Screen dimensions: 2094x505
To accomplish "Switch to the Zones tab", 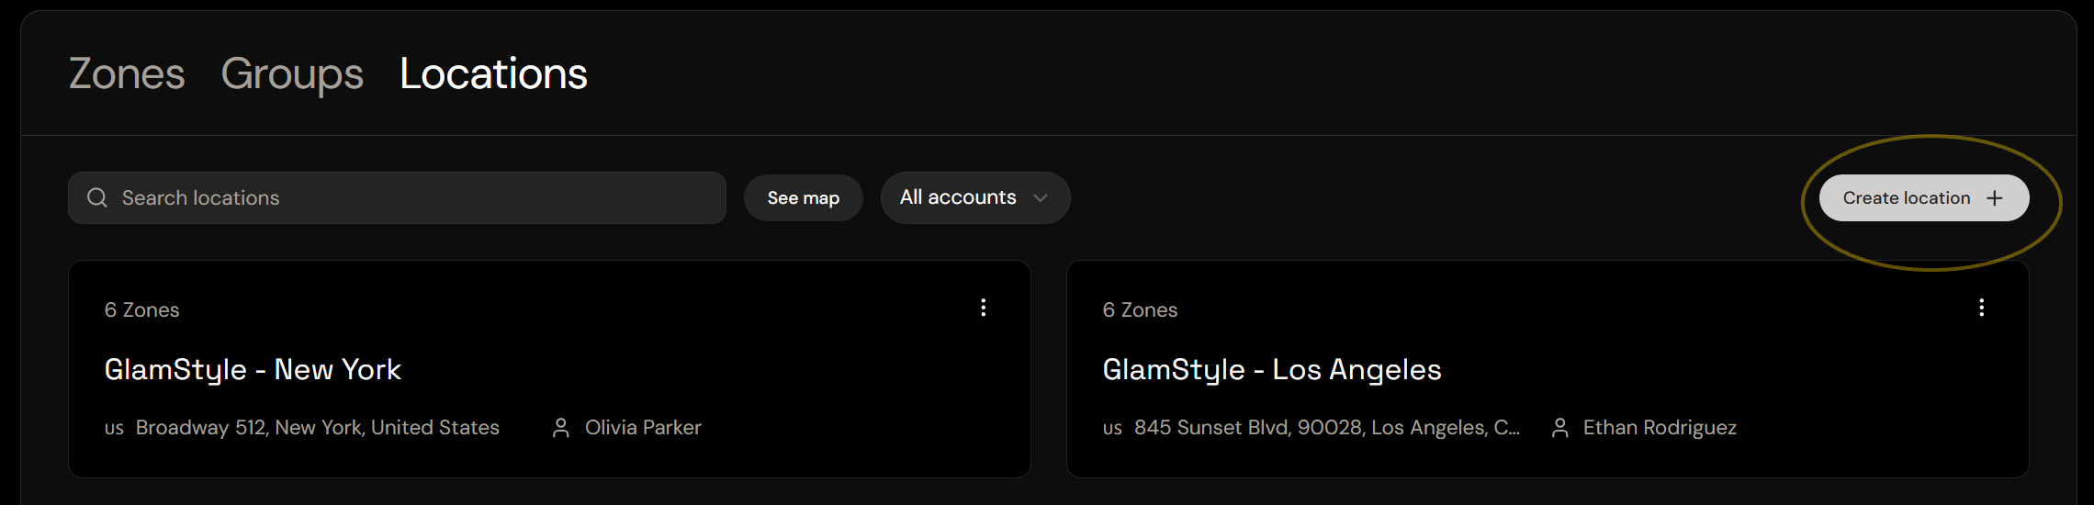I will [127, 73].
